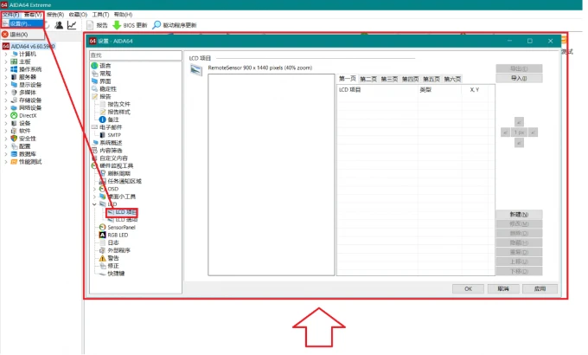Select SMTP in the settings tree
Screen dimensions: 588x355
(x=114, y=135)
